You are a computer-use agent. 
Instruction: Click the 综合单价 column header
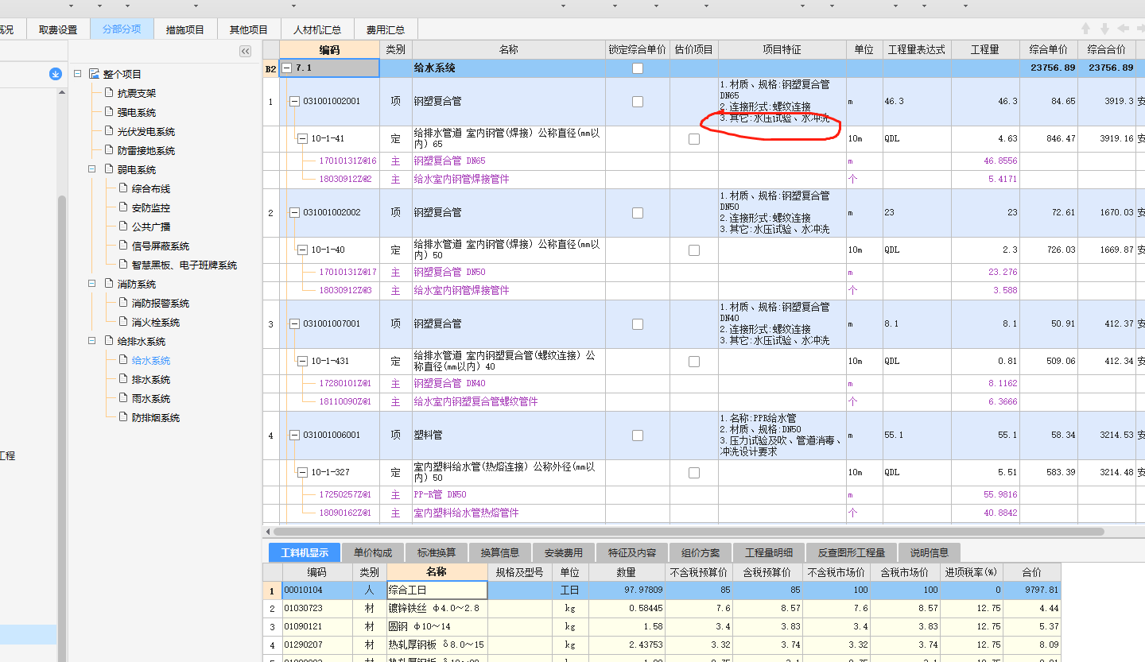[x=1049, y=49]
